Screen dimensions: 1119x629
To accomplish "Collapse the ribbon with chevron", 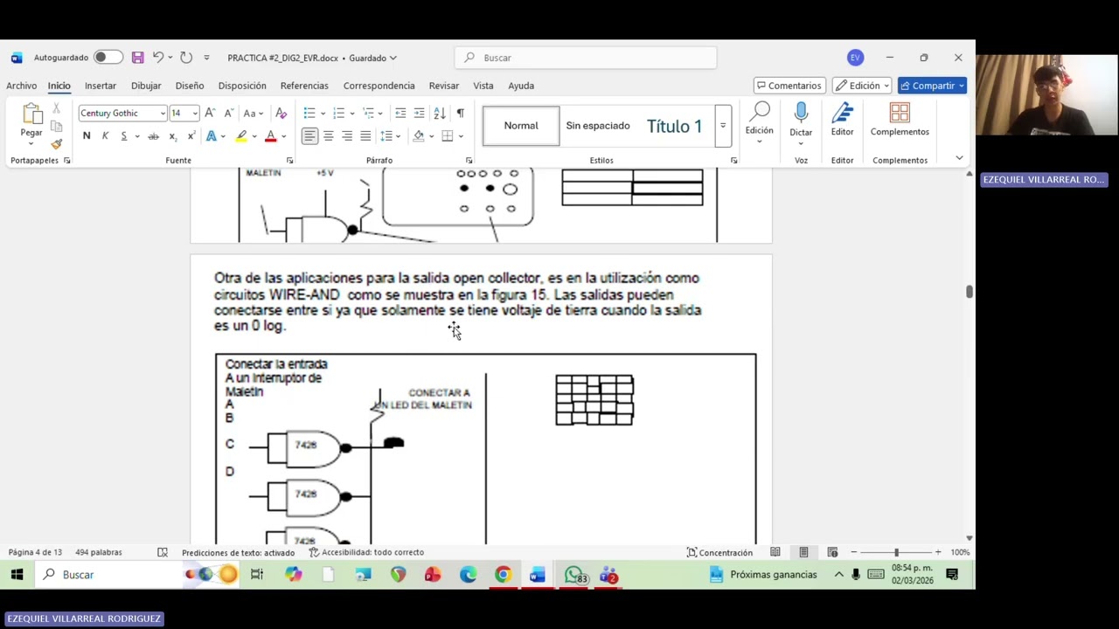I will (959, 158).
